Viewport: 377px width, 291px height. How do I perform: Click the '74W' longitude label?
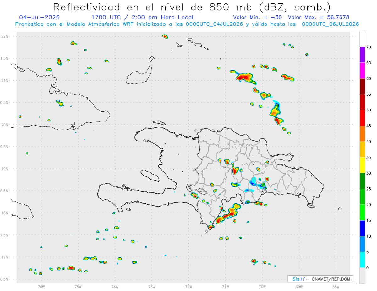(x=115, y=287)
